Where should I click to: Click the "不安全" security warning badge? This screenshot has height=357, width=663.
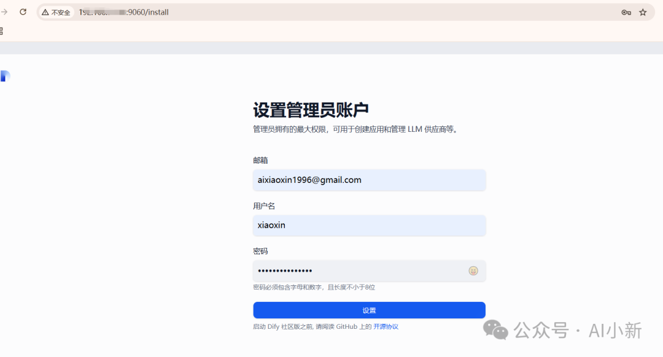56,12
